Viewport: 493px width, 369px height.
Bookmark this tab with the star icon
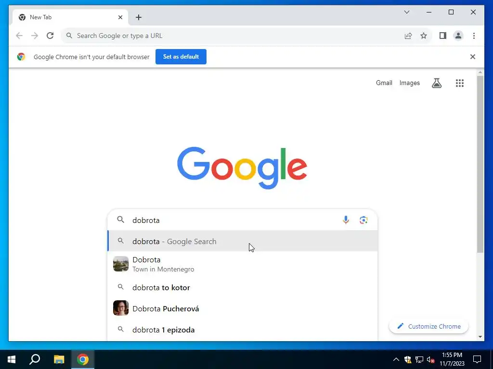pyautogui.click(x=424, y=36)
